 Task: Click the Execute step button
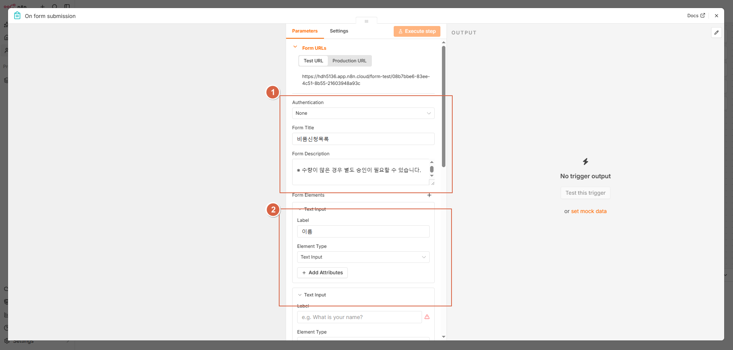(417, 31)
